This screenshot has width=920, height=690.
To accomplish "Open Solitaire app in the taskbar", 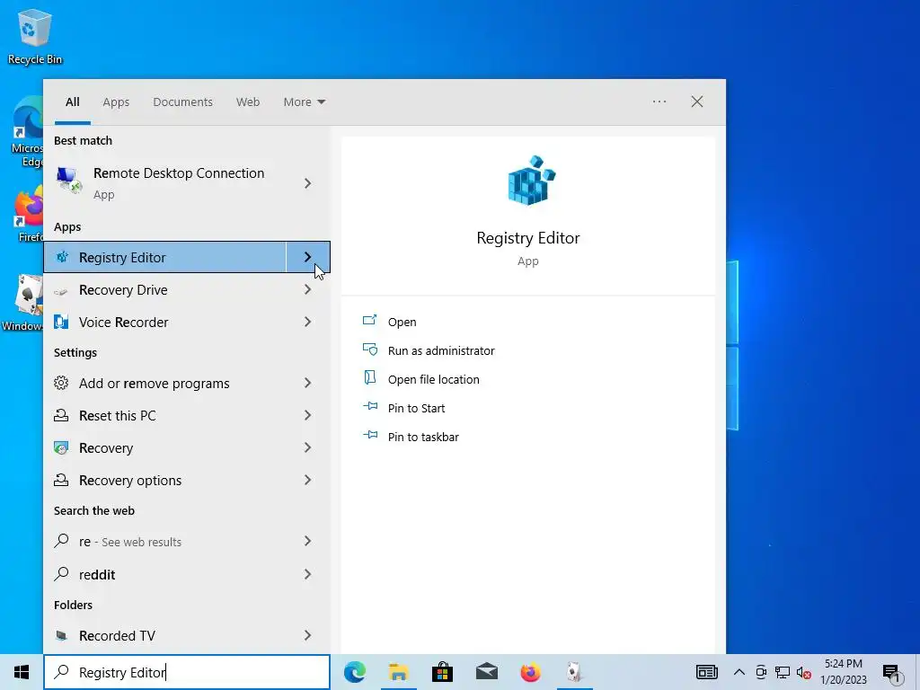I will click(x=574, y=672).
